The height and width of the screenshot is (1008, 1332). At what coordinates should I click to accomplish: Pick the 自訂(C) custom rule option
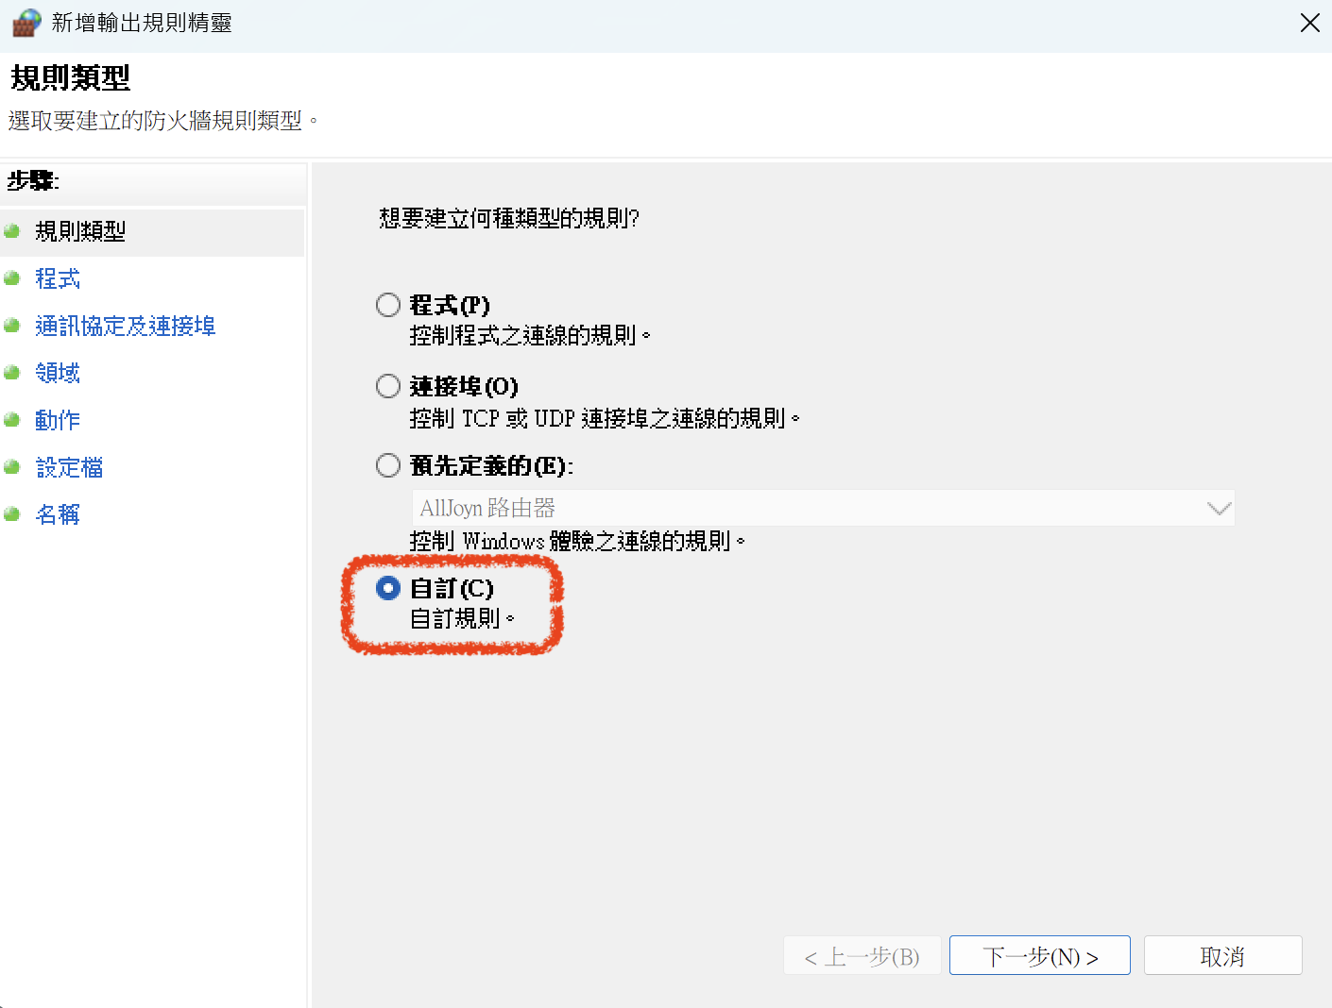(388, 588)
